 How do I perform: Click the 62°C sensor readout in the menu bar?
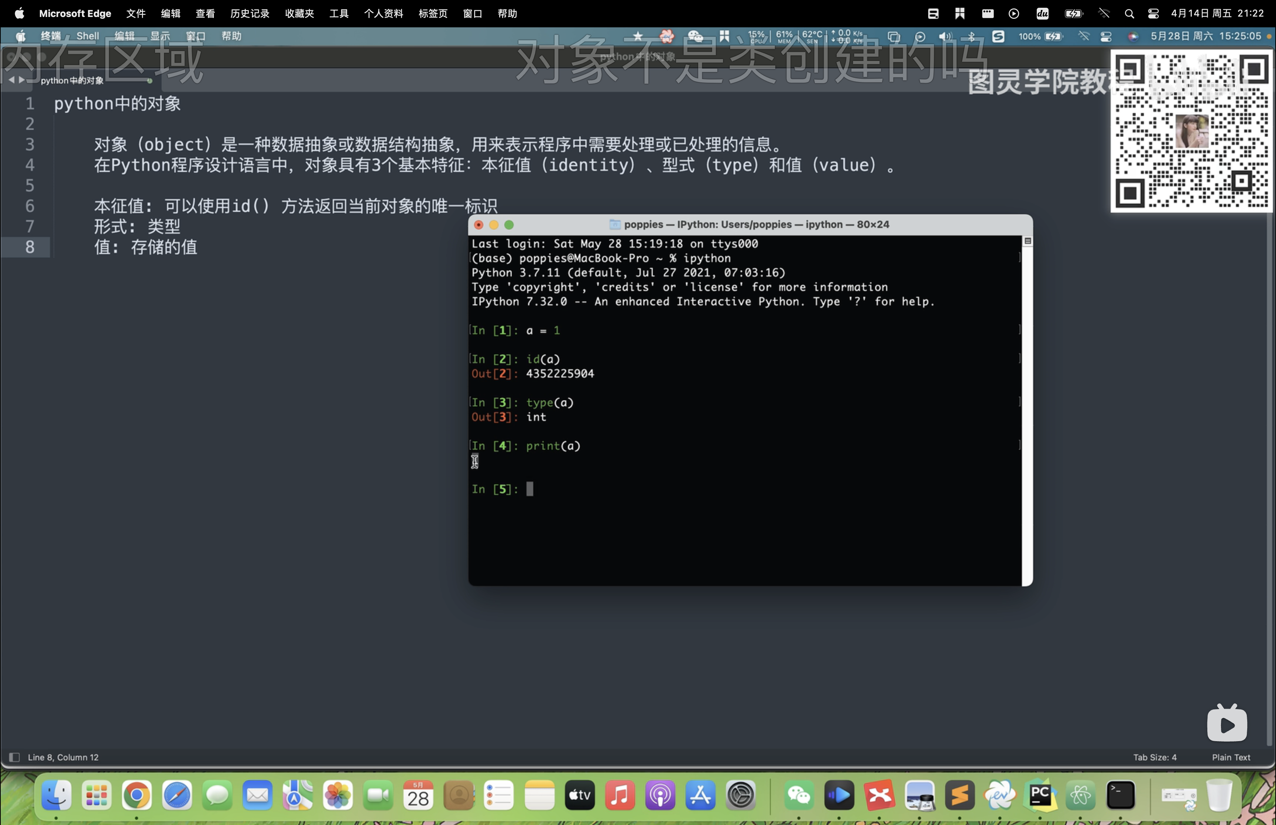click(x=812, y=37)
